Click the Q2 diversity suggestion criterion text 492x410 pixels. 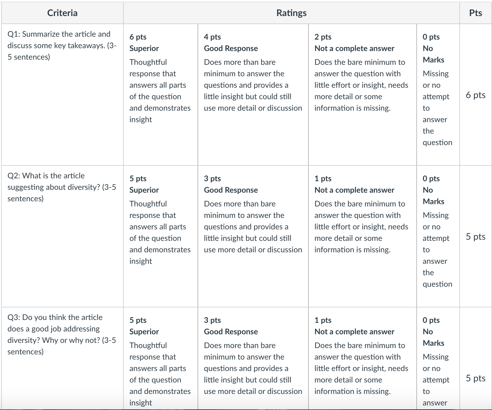coord(62,187)
